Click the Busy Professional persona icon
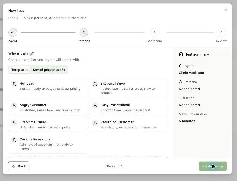 [x=95, y=105]
